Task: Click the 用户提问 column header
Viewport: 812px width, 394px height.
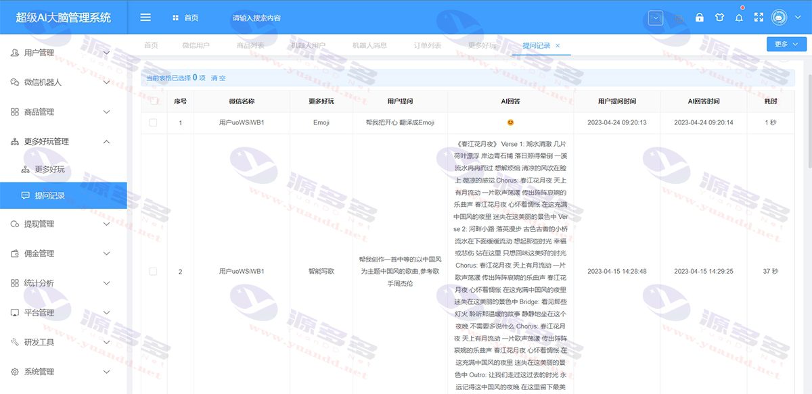Action: click(400, 101)
